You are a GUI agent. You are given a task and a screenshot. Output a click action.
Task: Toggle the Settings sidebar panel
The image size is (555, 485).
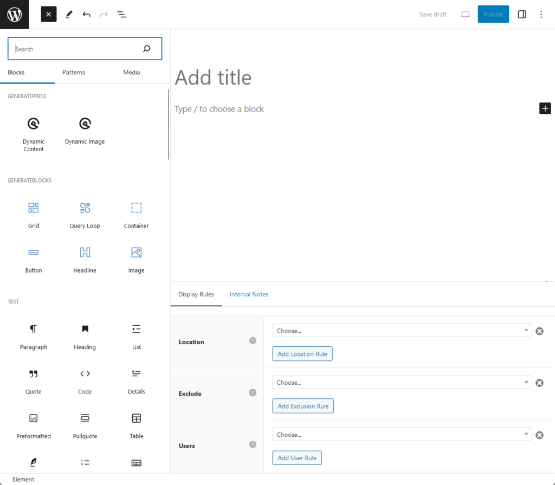coord(522,15)
